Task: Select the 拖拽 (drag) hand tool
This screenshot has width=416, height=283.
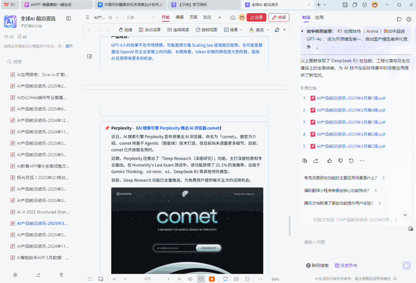Action: (125, 29)
